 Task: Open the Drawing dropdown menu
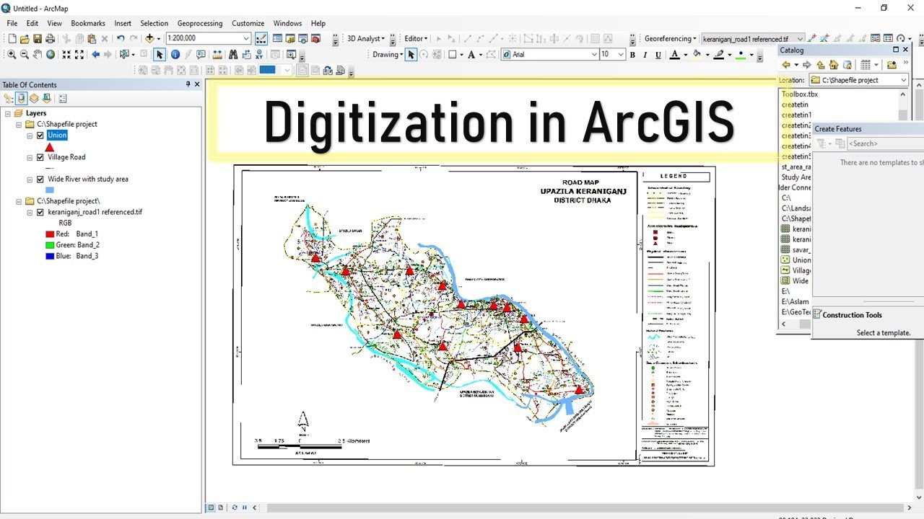[388, 55]
